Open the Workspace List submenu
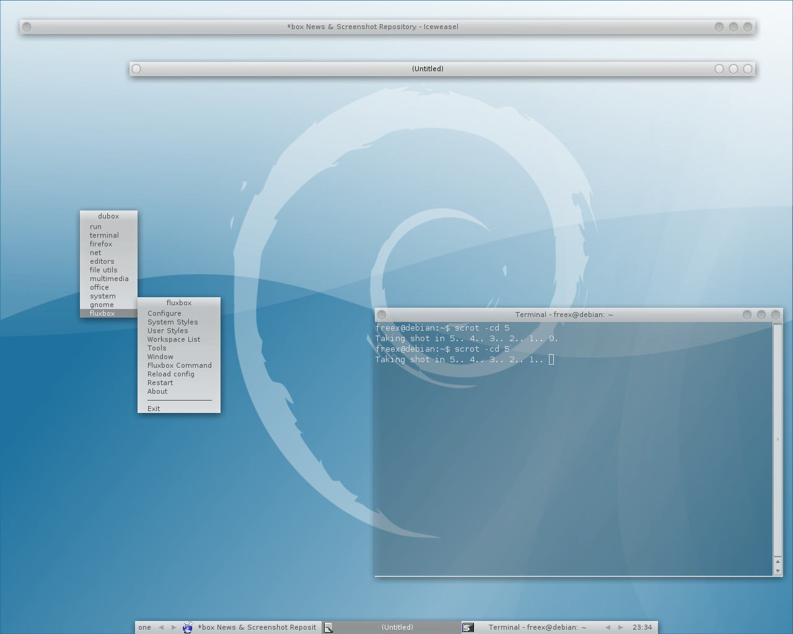This screenshot has width=793, height=634. pos(173,339)
